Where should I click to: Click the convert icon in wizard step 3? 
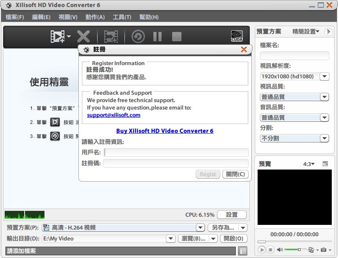(55, 136)
